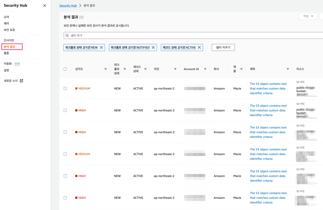Open 인사이트 insights page
Screen dimensions: 323x210
(x=9, y=40)
